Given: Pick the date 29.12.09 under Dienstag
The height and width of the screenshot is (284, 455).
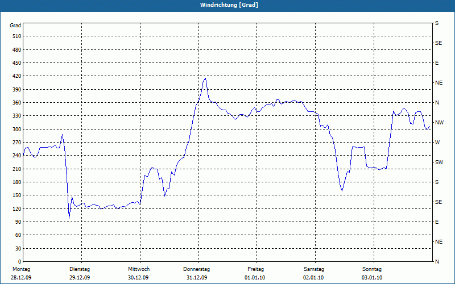Looking at the screenshot, I should coord(80,278).
